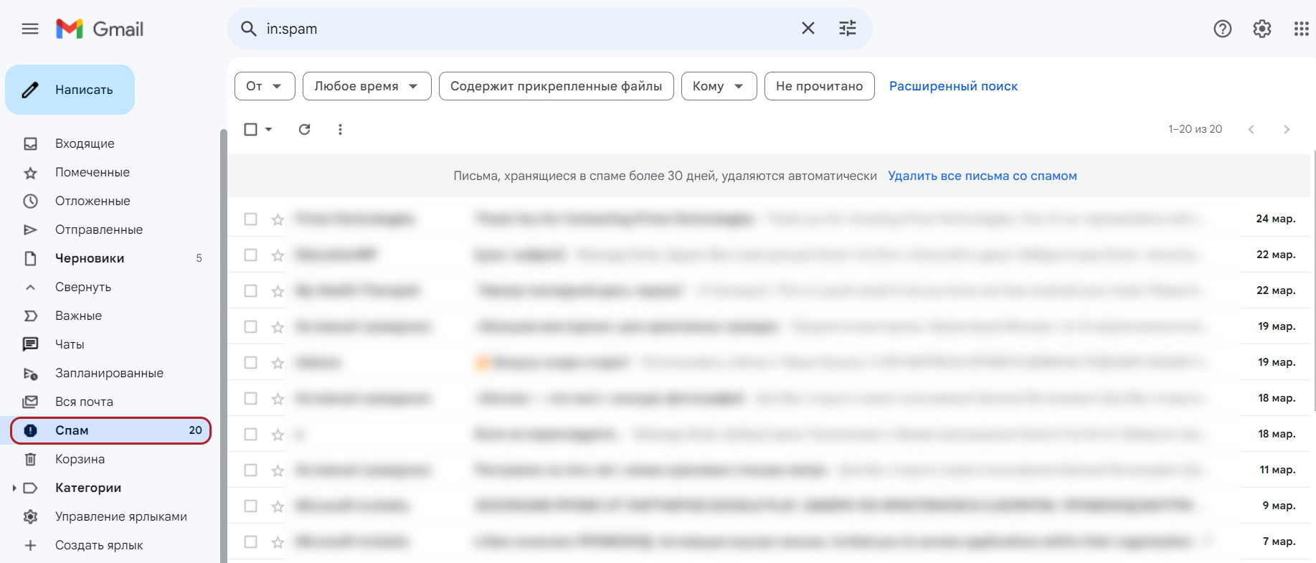Image resolution: width=1316 pixels, height=563 pixels.
Task: Click the search magnifier icon
Action: tap(248, 29)
